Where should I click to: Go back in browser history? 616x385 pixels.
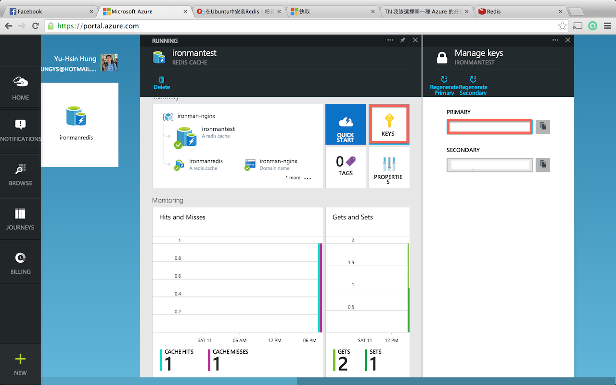tap(9, 26)
